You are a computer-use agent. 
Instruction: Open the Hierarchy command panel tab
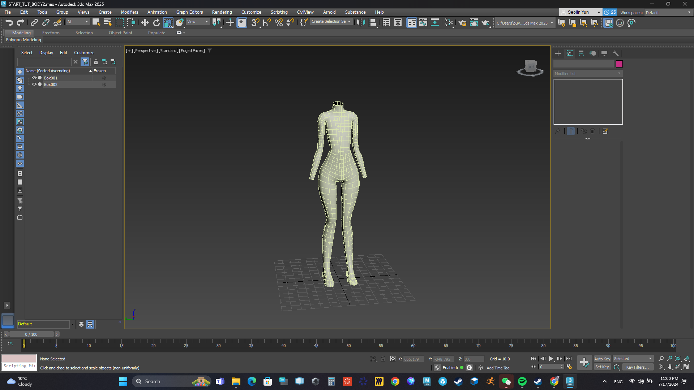(581, 53)
